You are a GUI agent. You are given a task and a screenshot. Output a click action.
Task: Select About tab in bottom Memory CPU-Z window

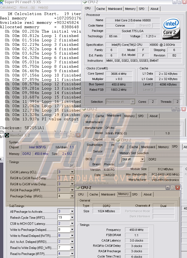pyautogui.click(x=148, y=194)
